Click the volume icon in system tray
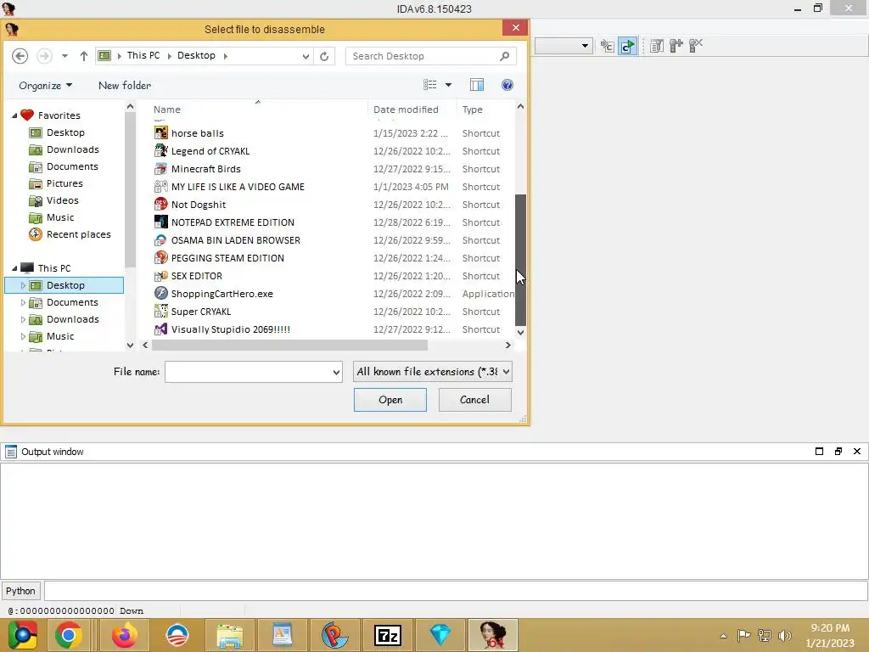The width and height of the screenshot is (869, 652). click(784, 636)
